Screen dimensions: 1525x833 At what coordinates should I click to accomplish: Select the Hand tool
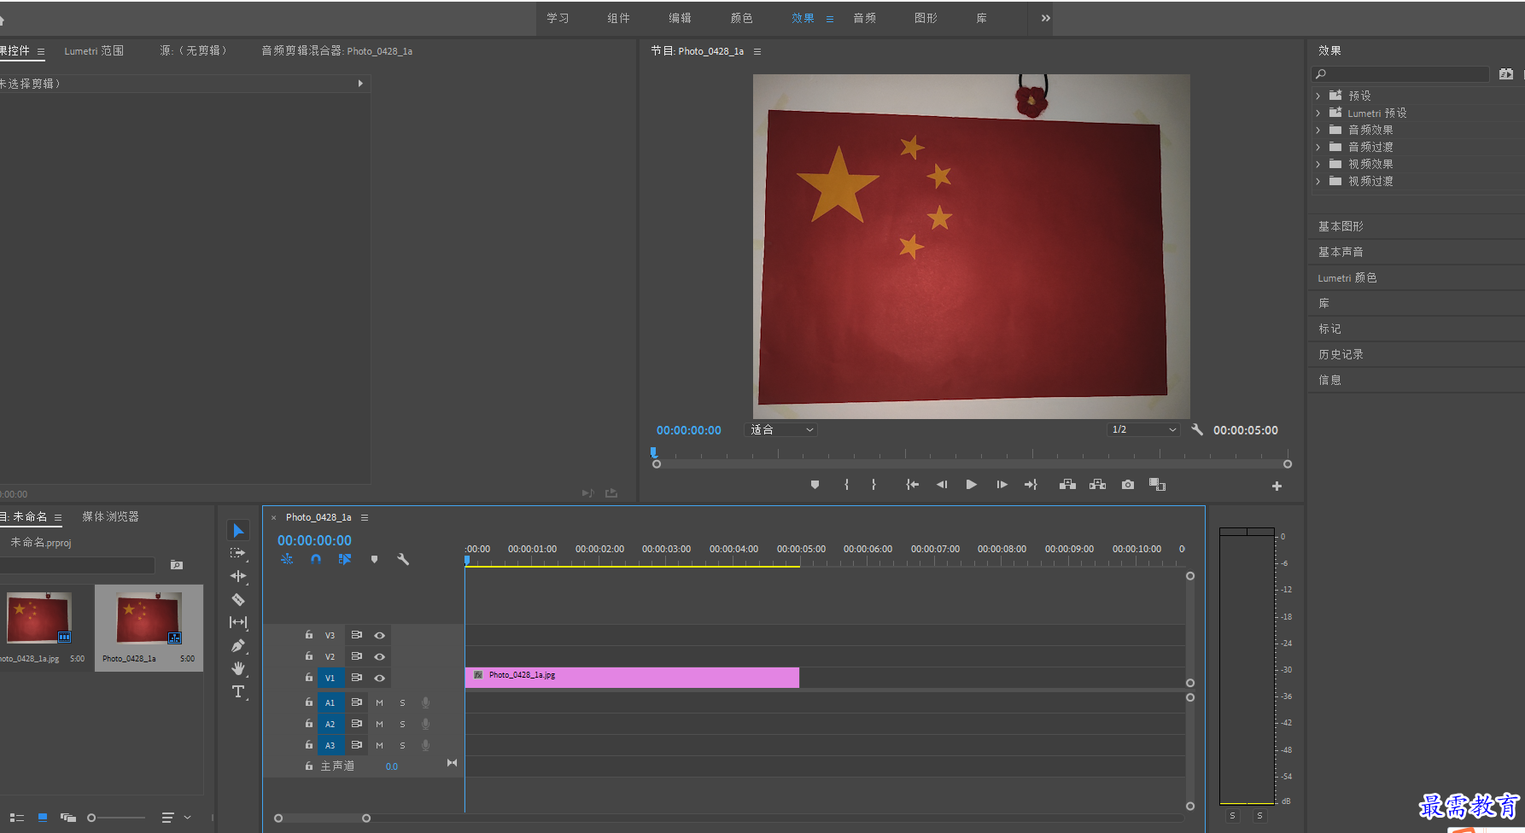pyautogui.click(x=238, y=668)
